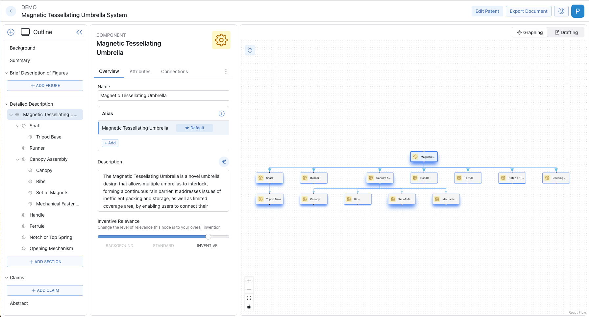Select Set of Magnets in outline tree

[52, 193]
